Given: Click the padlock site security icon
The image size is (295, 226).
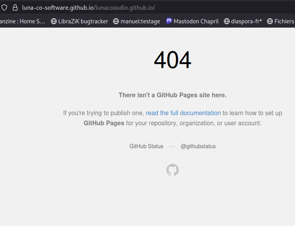Looking at the screenshot, I should point(16,7).
